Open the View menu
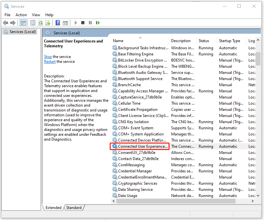Screen dimensions: 264x220 pos(36,15)
